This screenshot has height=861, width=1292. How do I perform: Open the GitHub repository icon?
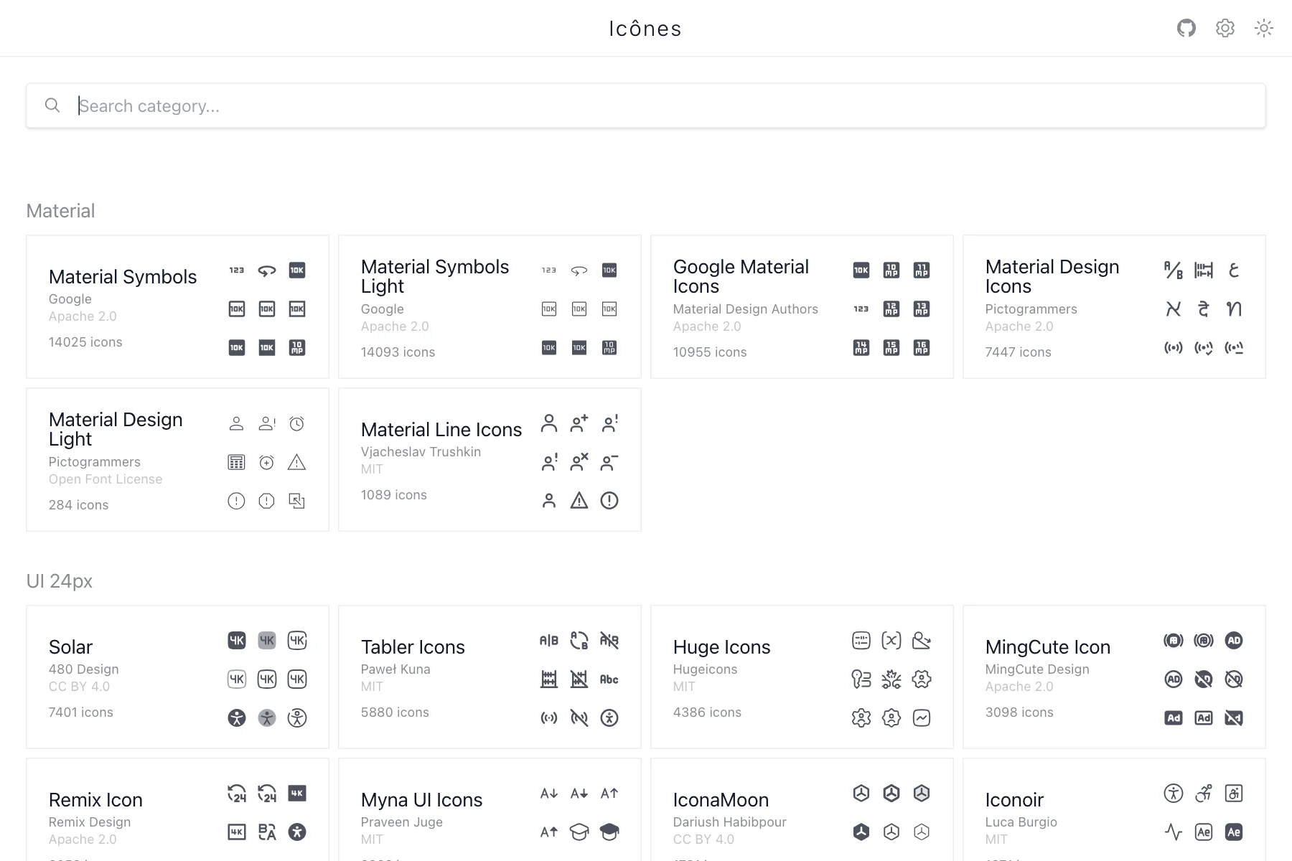click(x=1186, y=28)
